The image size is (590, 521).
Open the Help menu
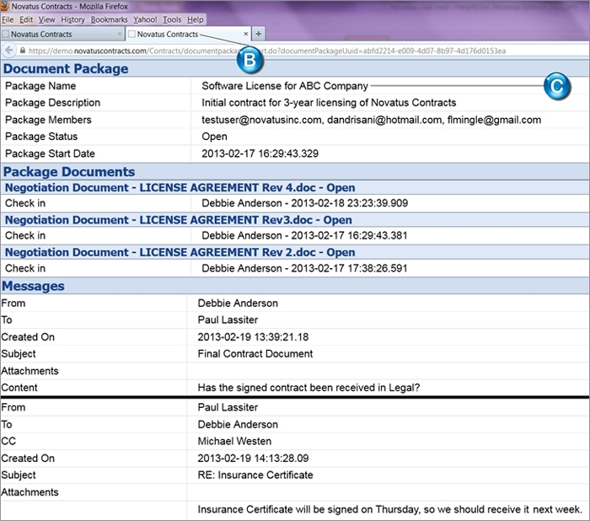(x=196, y=19)
